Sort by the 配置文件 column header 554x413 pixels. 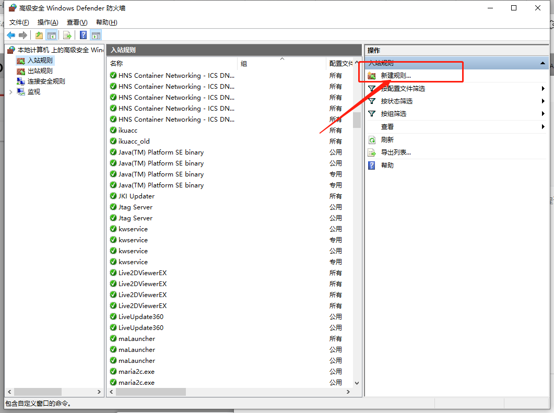340,64
